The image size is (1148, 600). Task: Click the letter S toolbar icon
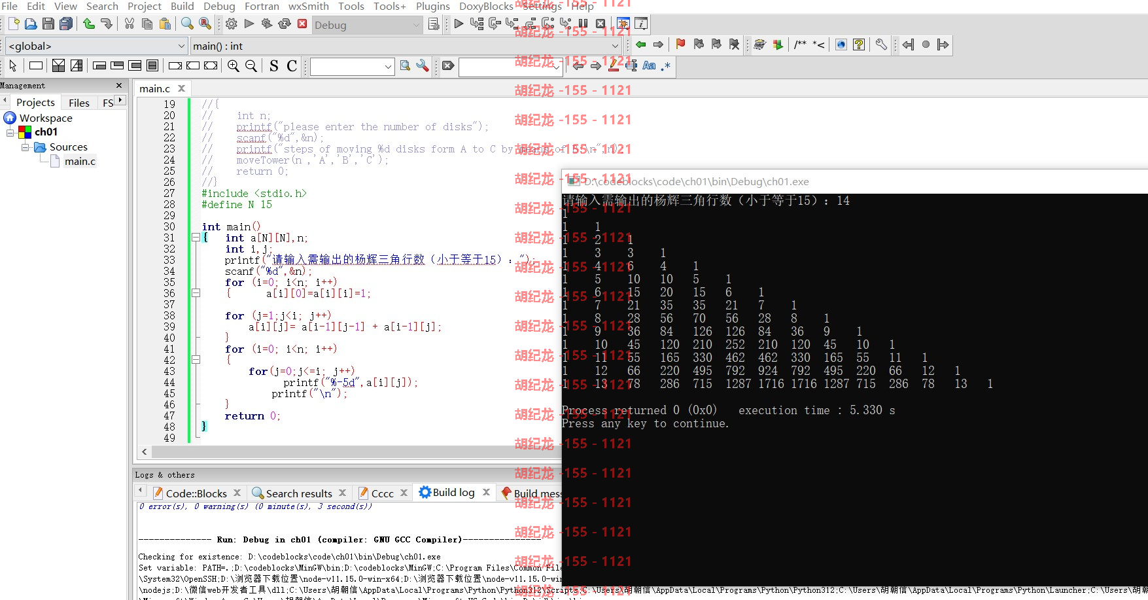(274, 65)
